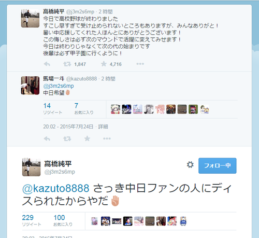The height and width of the screenshot is (238, 259).
Task: Retweet the tweet with 1,847 retweets
Action: (x=67, y=64)
